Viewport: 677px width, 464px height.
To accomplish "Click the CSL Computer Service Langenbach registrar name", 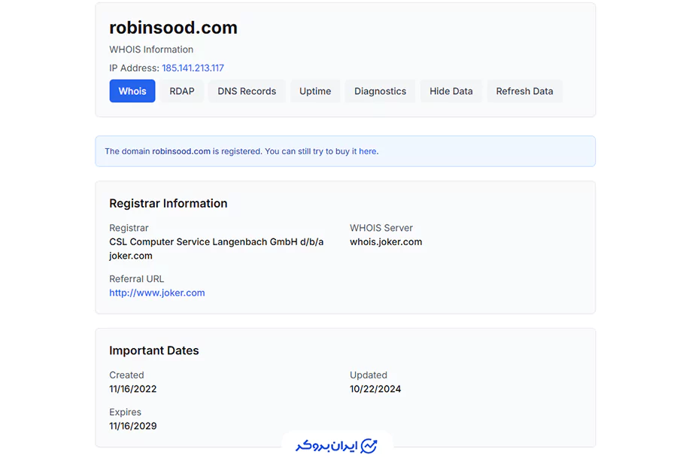I will click(216, 241).
